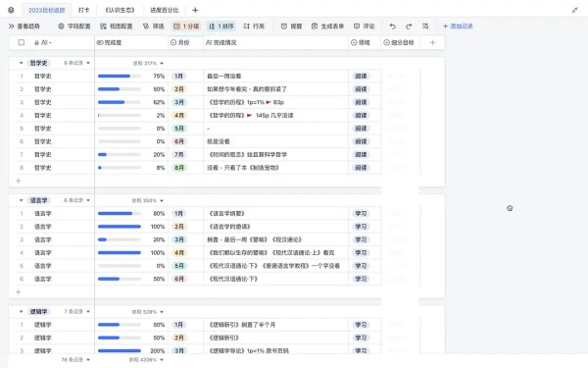
Task: Open the 1 排序 sort settings
Action: click(220, 26)
